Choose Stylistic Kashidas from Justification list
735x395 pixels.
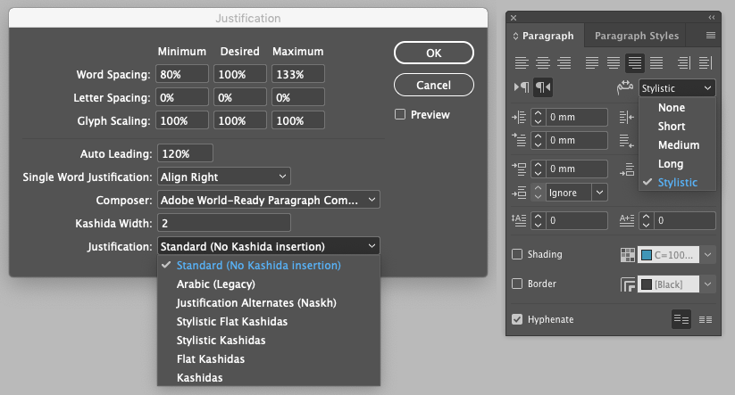click(221, 340)
